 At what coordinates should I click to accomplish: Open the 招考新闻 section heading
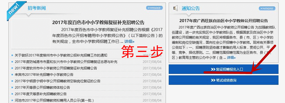37,8
